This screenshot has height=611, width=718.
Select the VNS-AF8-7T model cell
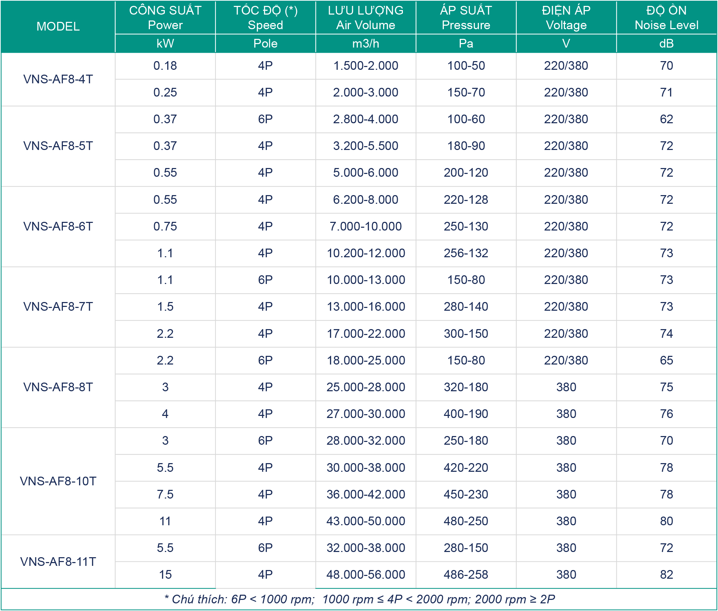click(x=58, y=307)
